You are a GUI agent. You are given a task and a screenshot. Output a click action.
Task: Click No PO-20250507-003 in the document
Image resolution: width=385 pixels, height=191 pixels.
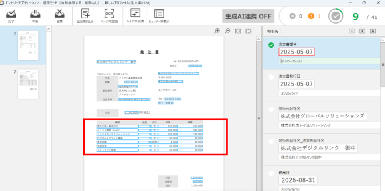[x=186, y=62]
